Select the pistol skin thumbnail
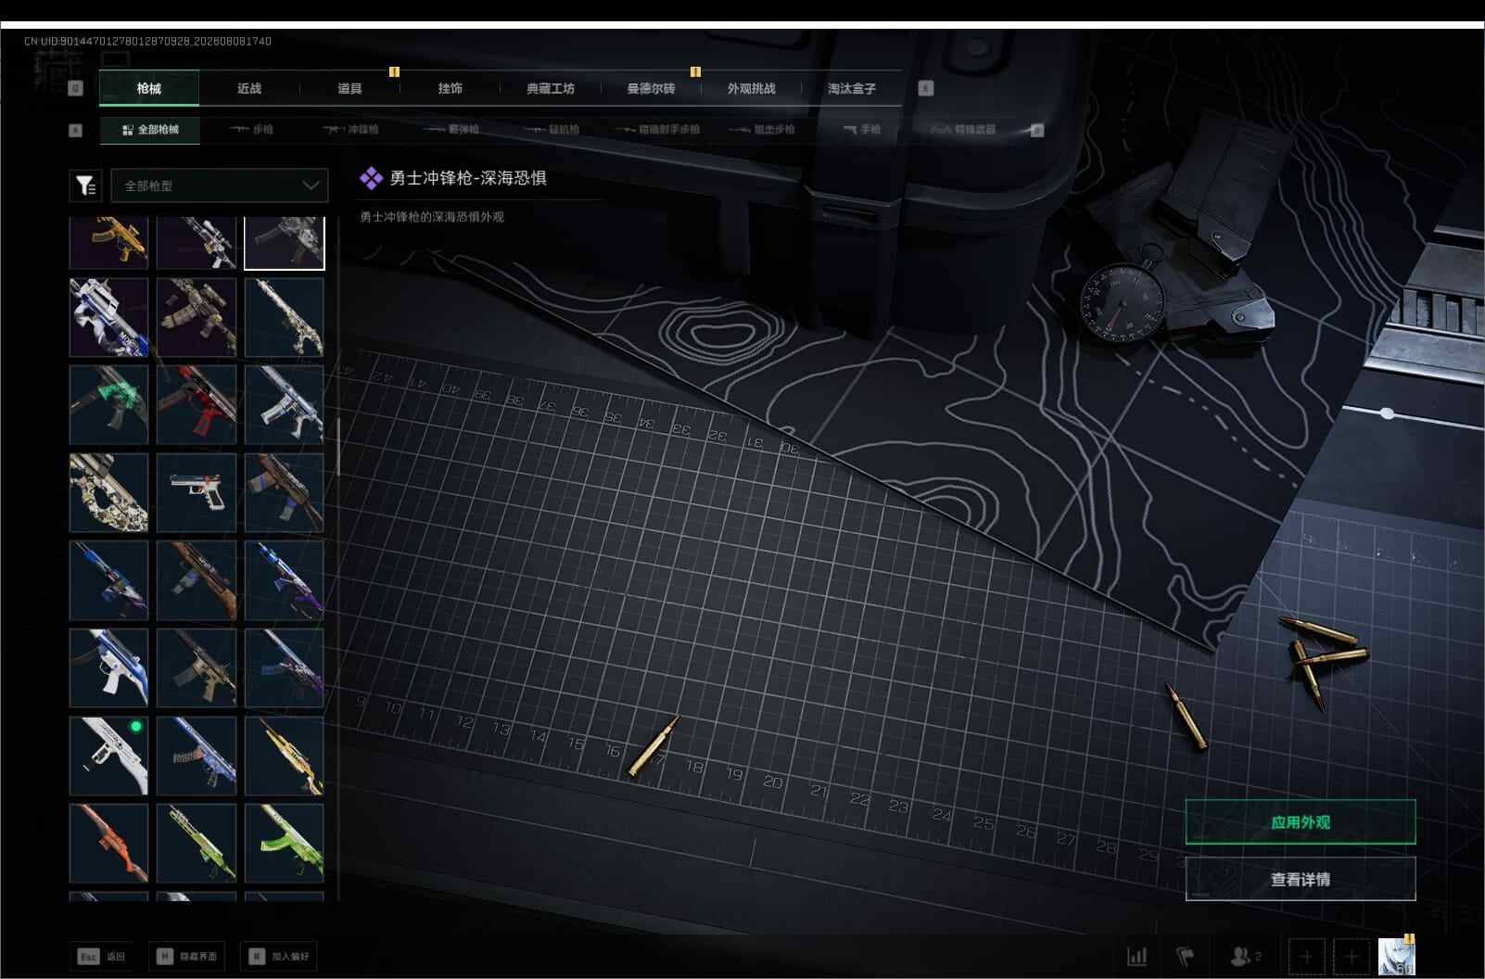This screenshot has width=1485, height=979. pyautogui.click(x=197, y=492)
